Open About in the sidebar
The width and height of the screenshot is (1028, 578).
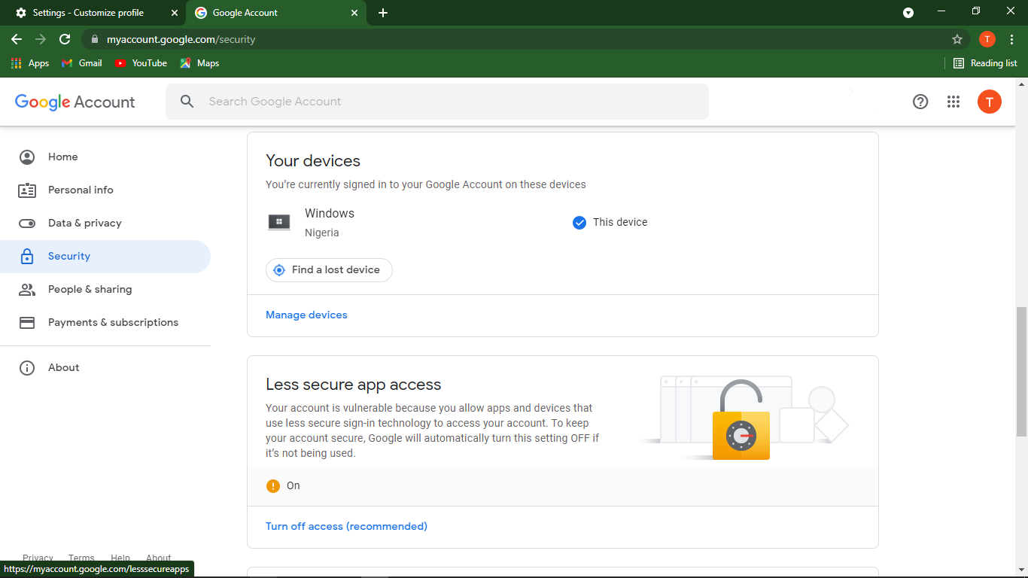click(105, 368)
